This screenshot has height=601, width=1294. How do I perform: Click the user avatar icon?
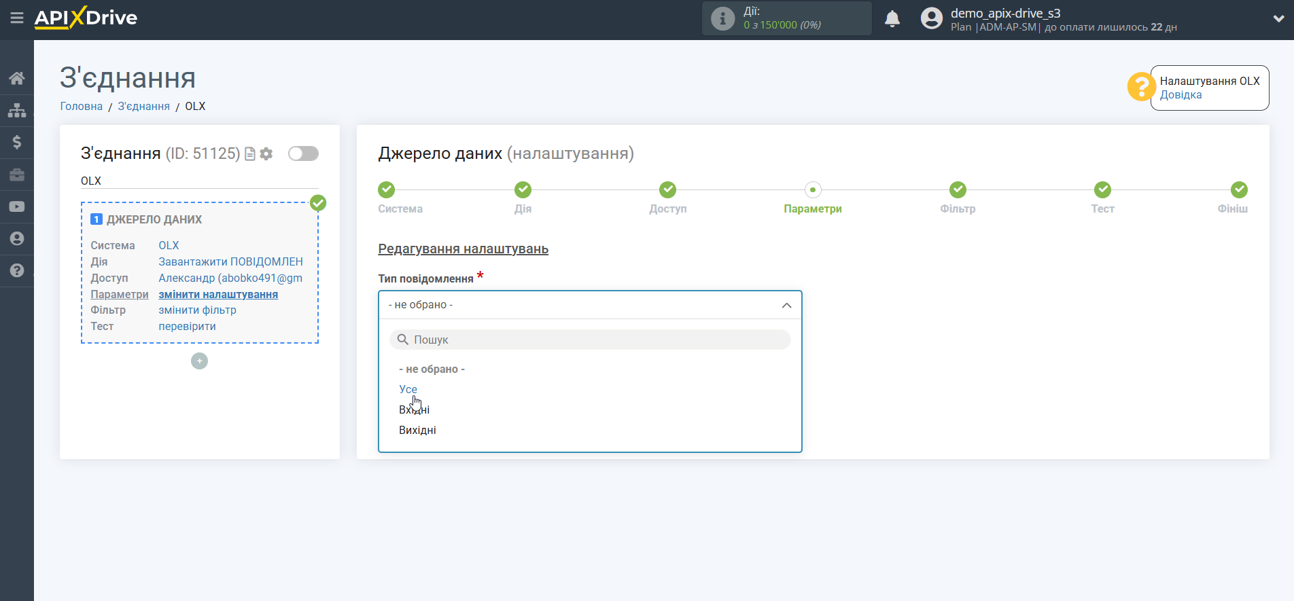tap(932, 18)
